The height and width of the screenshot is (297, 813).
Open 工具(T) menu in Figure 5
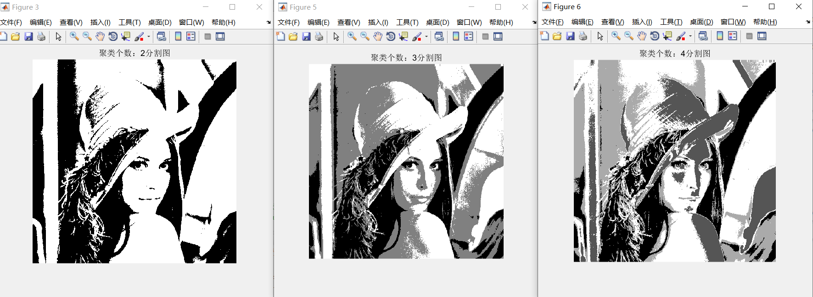point(408,22)
